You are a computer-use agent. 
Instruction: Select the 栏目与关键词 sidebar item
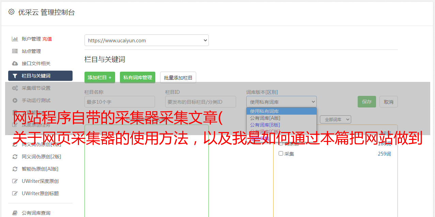click(40, 76)
